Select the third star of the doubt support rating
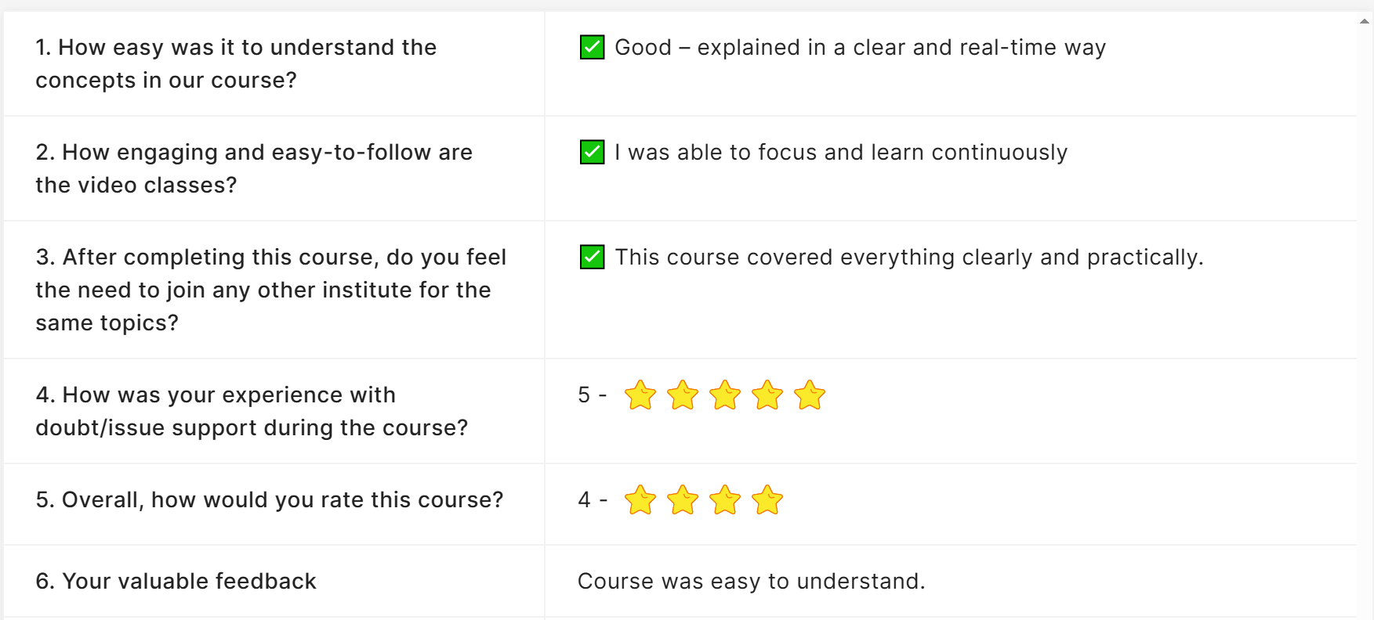This screenshot has width=1374, height=620. [725, 395]
